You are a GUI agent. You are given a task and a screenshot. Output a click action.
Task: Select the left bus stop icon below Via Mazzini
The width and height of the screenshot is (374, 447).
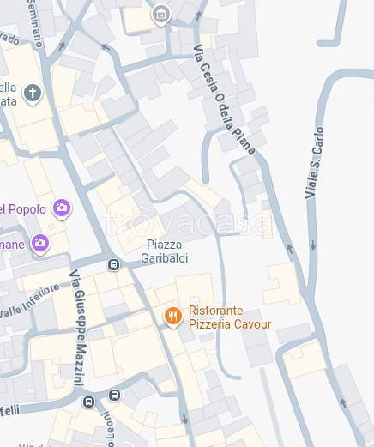[x=89, y=402]
